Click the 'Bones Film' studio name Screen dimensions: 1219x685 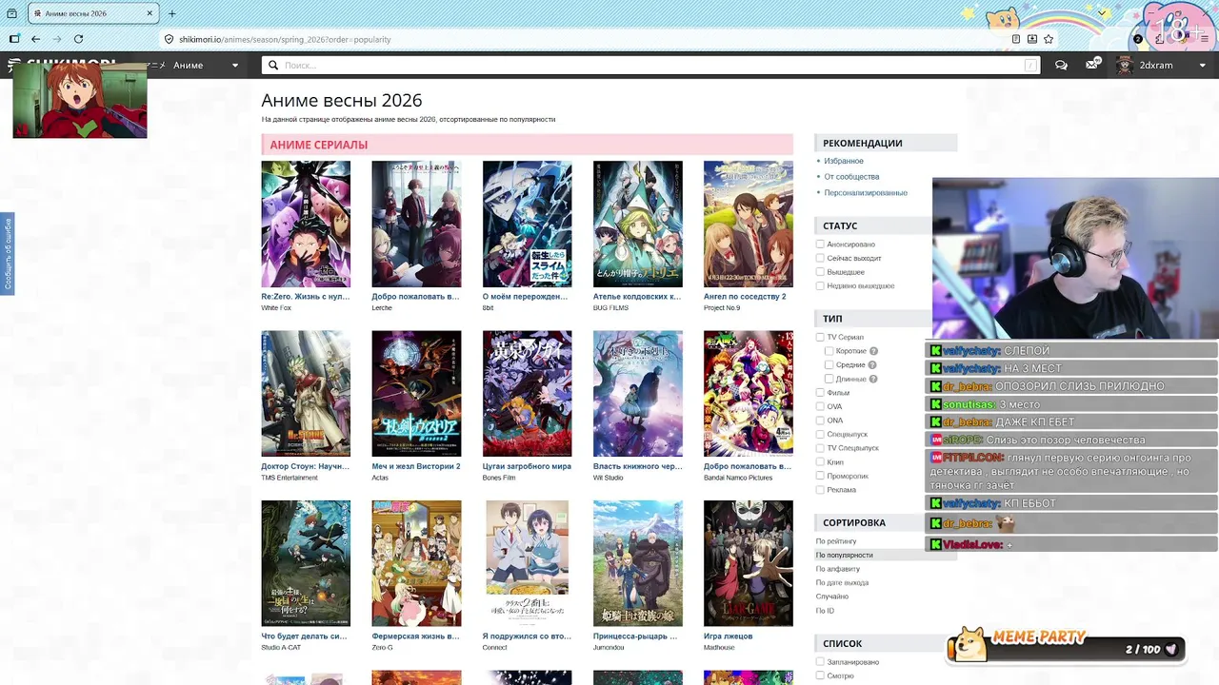(x=499, y=478)
